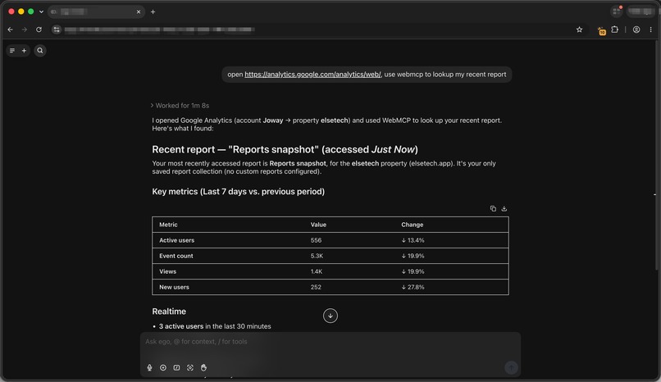Click the 'Value' column header
Image resolution: width=661 pixels, height=382 pixels.
click(x=318, y=225)
